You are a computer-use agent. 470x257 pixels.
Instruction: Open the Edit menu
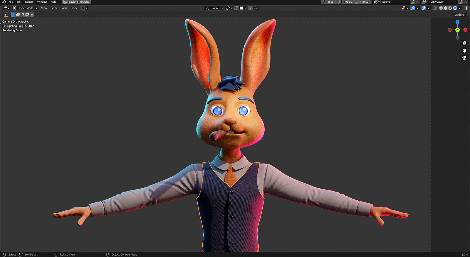point(19,2)
